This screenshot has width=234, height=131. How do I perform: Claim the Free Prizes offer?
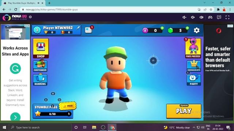193,48
